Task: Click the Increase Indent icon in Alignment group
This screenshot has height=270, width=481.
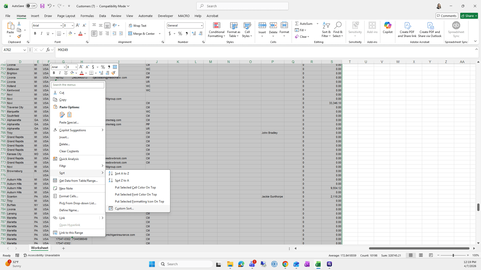Action: [121, 33]
